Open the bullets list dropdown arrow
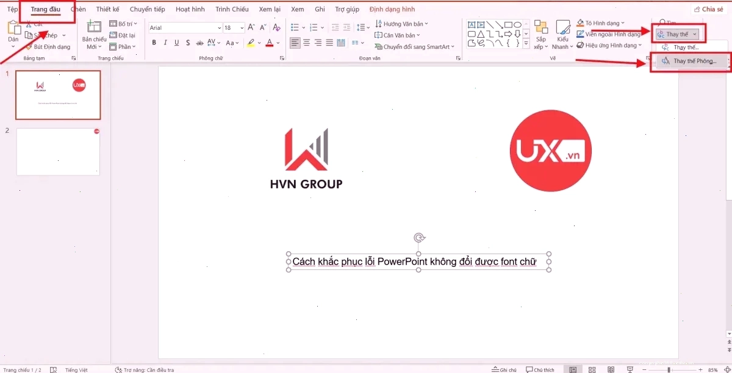The width and height of the screenshot is (732, 373). (x=304, y=27)
